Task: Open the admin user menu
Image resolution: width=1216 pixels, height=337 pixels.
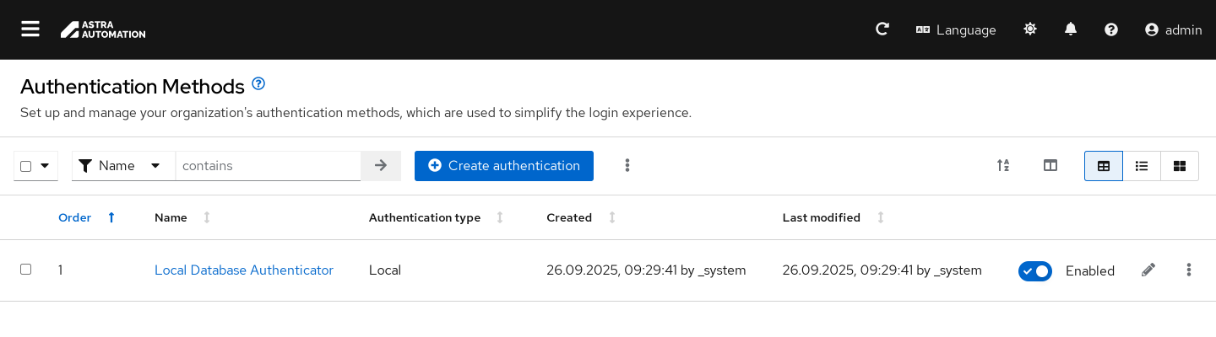Action: (x=1173, y=29)
